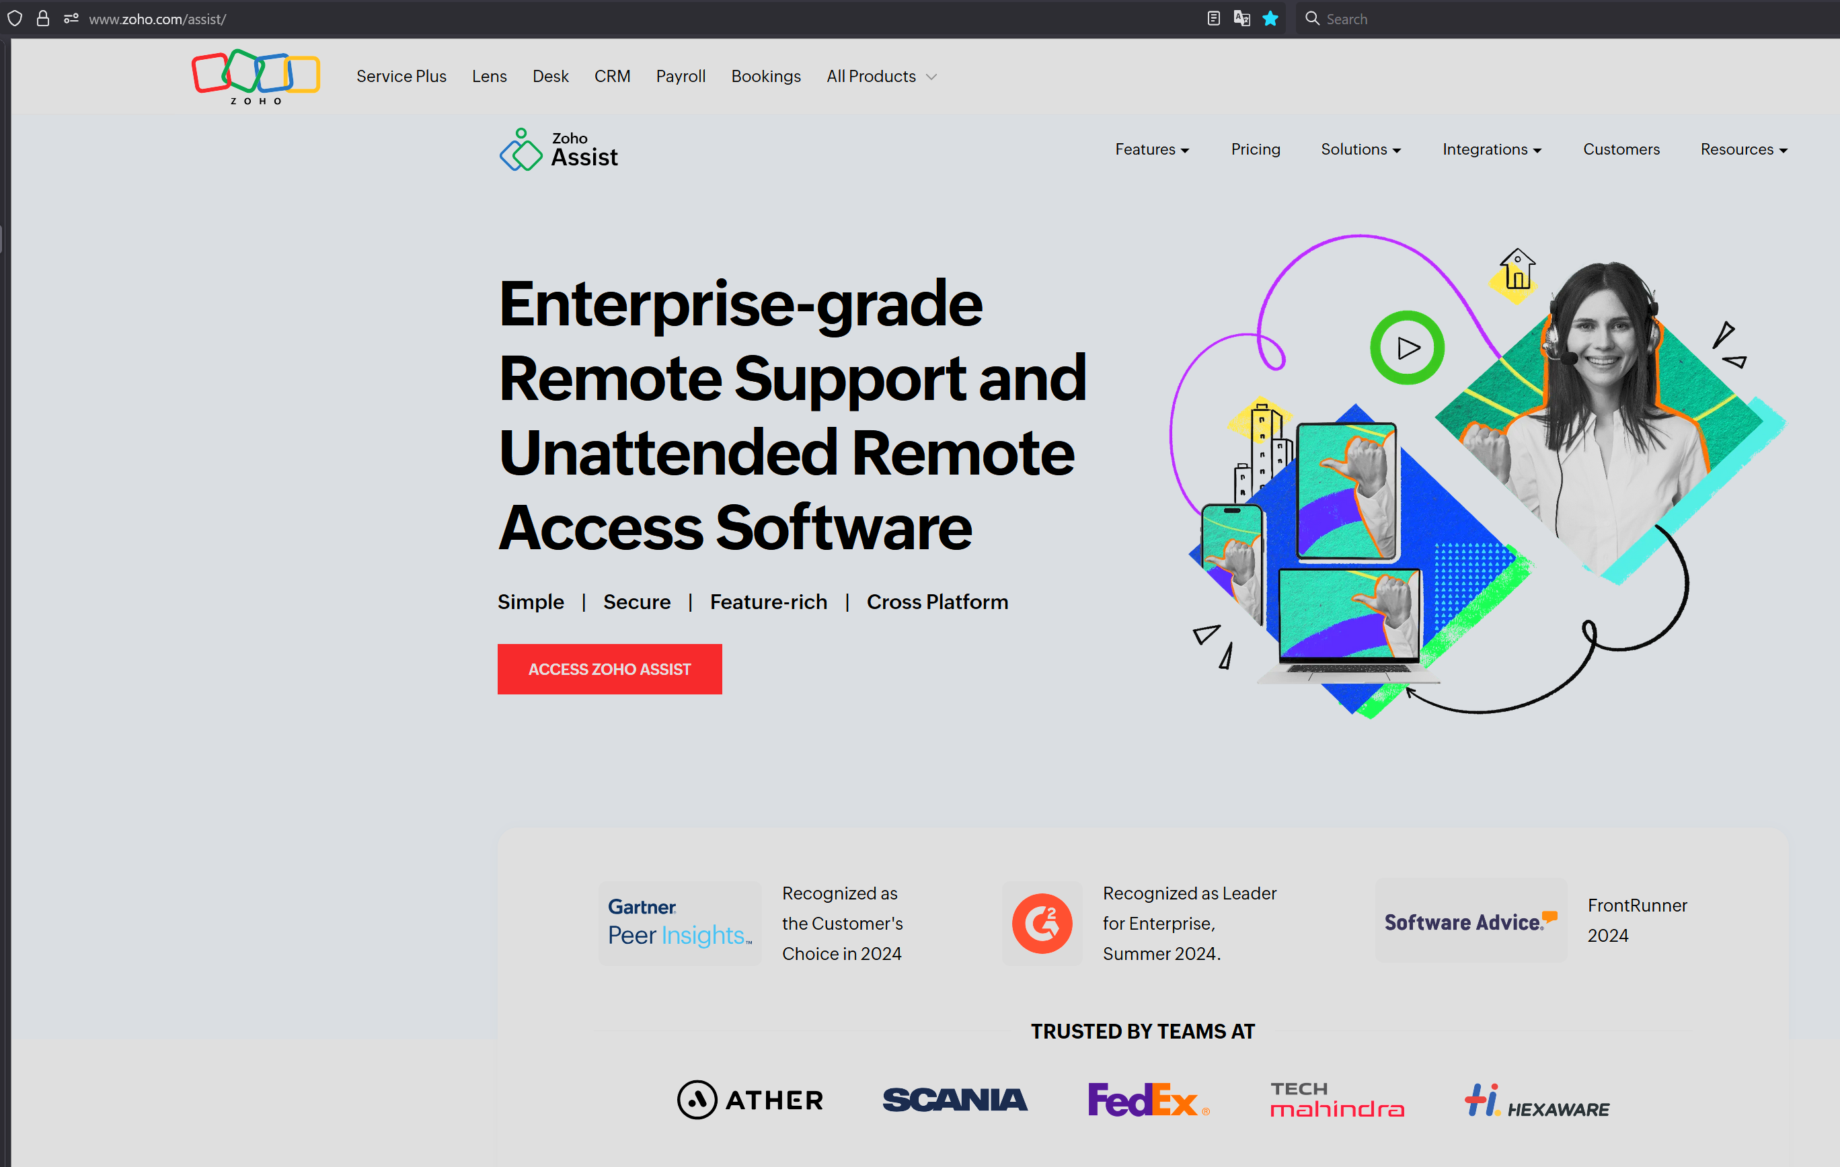This screenshot has height=1167, width=1840.
Task: Click the 'FrontRunner 2024' text
Action: [1637, 920]
